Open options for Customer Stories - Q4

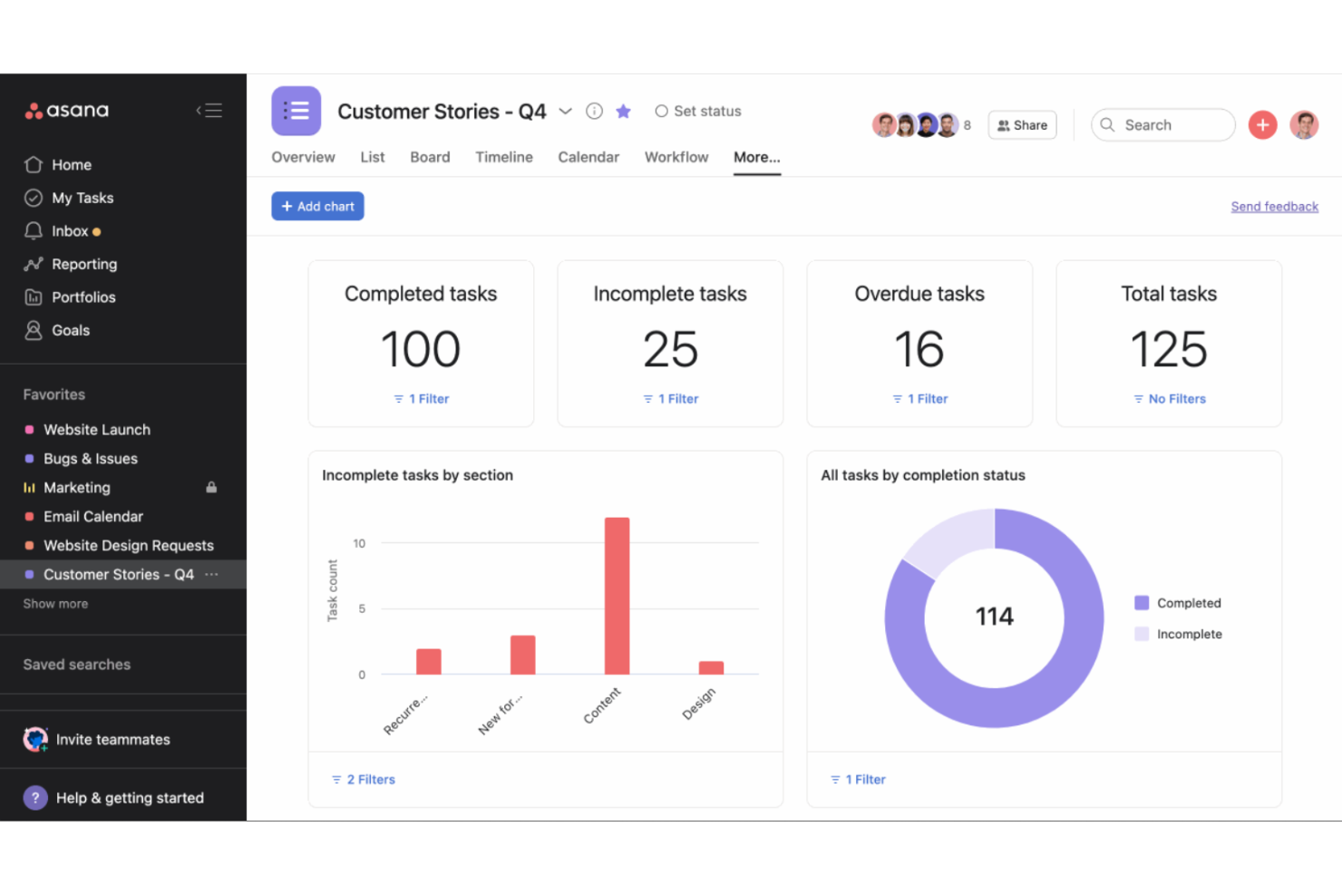(x=211, y=574)
